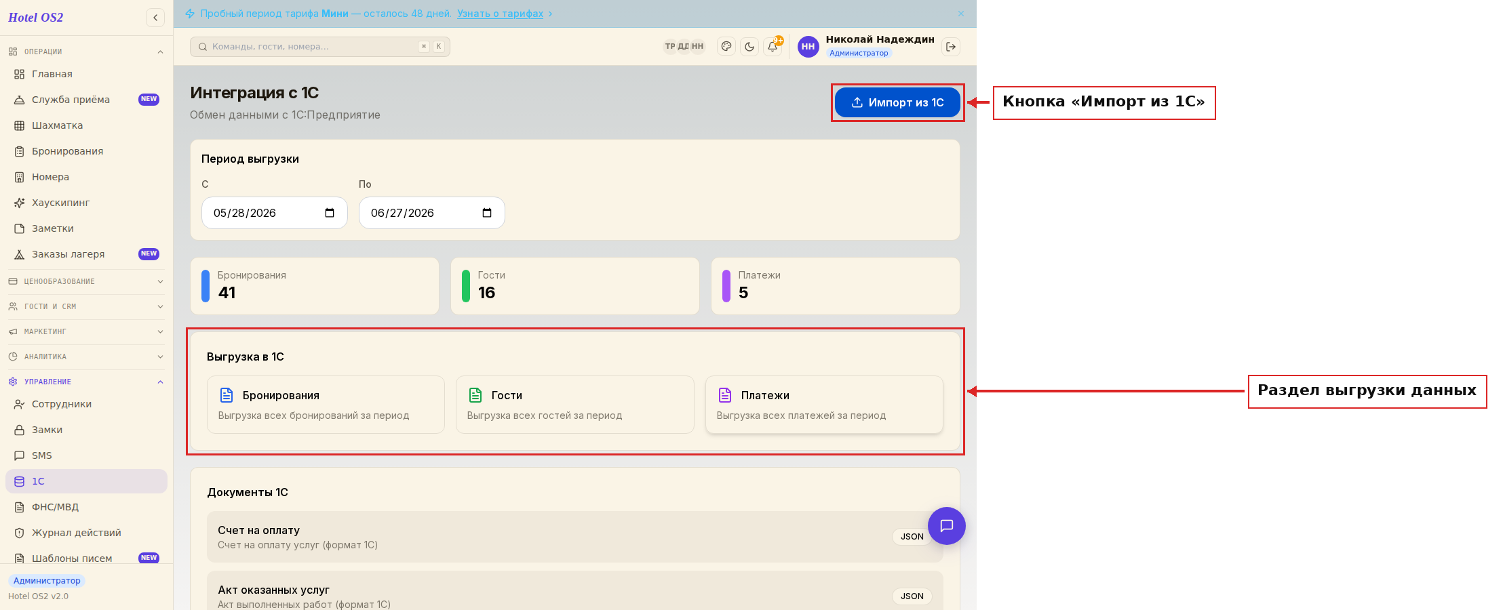The width and height of the screenshot is (1503, 610).
Task: Expand the Аналитика section
Action: point(86,357)
